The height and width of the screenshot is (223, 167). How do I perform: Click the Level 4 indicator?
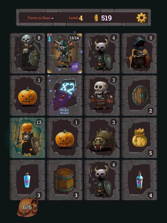(76, 18)
